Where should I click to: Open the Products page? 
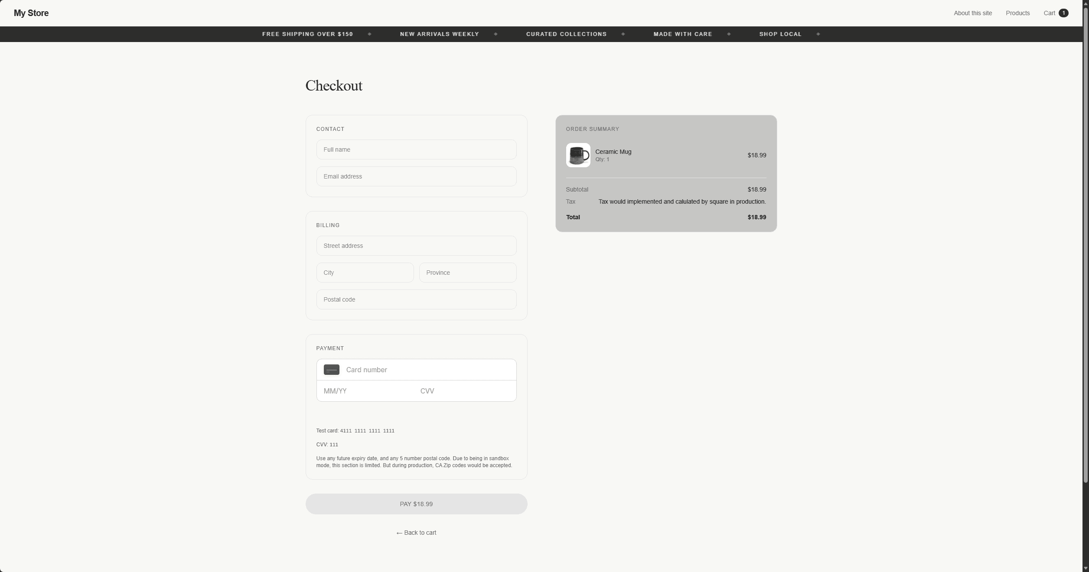tap(1018, 13)
